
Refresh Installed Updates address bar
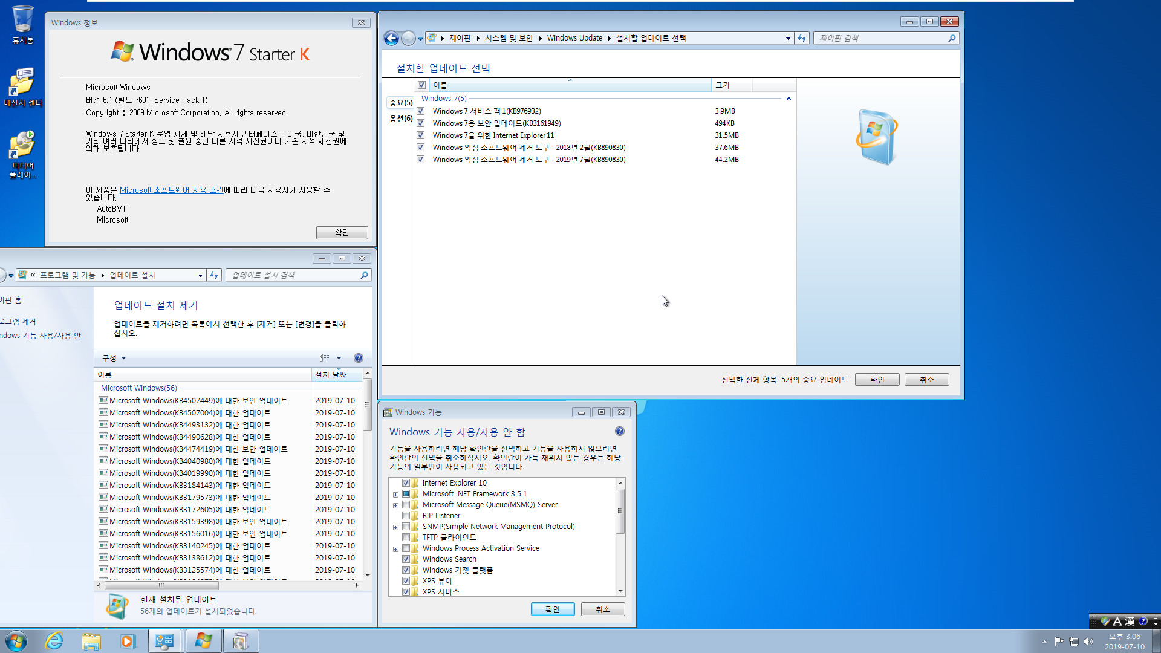(x=214, y=275)
